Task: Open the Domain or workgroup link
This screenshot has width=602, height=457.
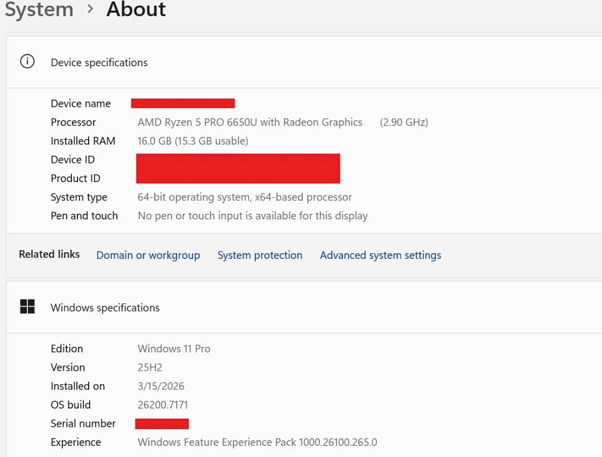Action: 148,255
